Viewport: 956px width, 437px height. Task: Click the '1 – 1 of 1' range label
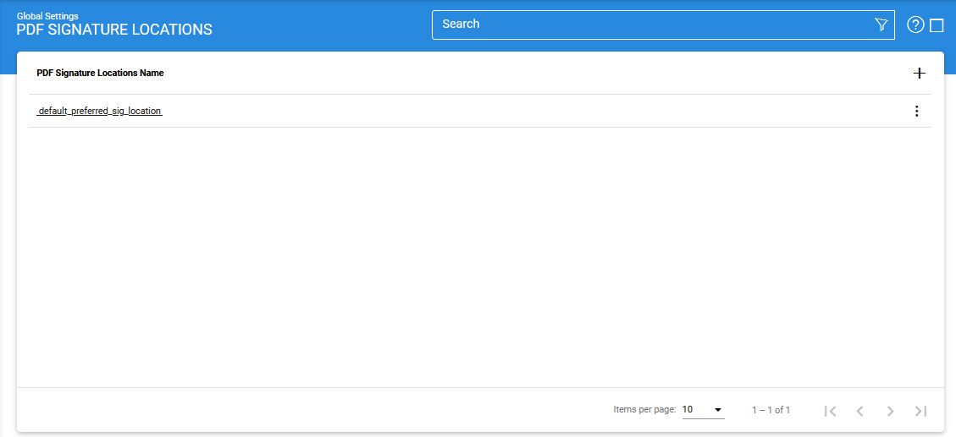point(771,410)
